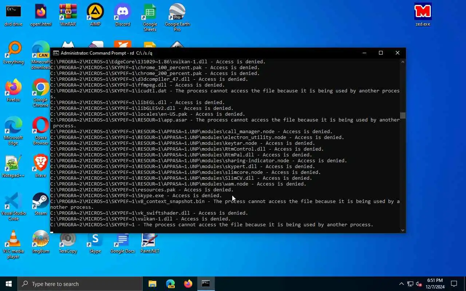Click the taskbar search box
The width and height of the screenshot is (466, 291).
pos(80,284)
